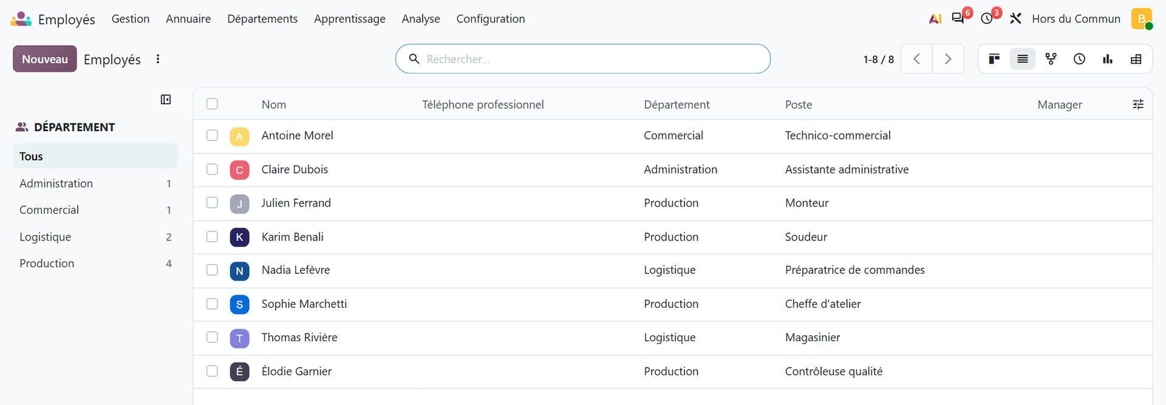Check the Élodie Garnier row checkbox
The image size is (1166, 405).
click(x=212, y=371)
